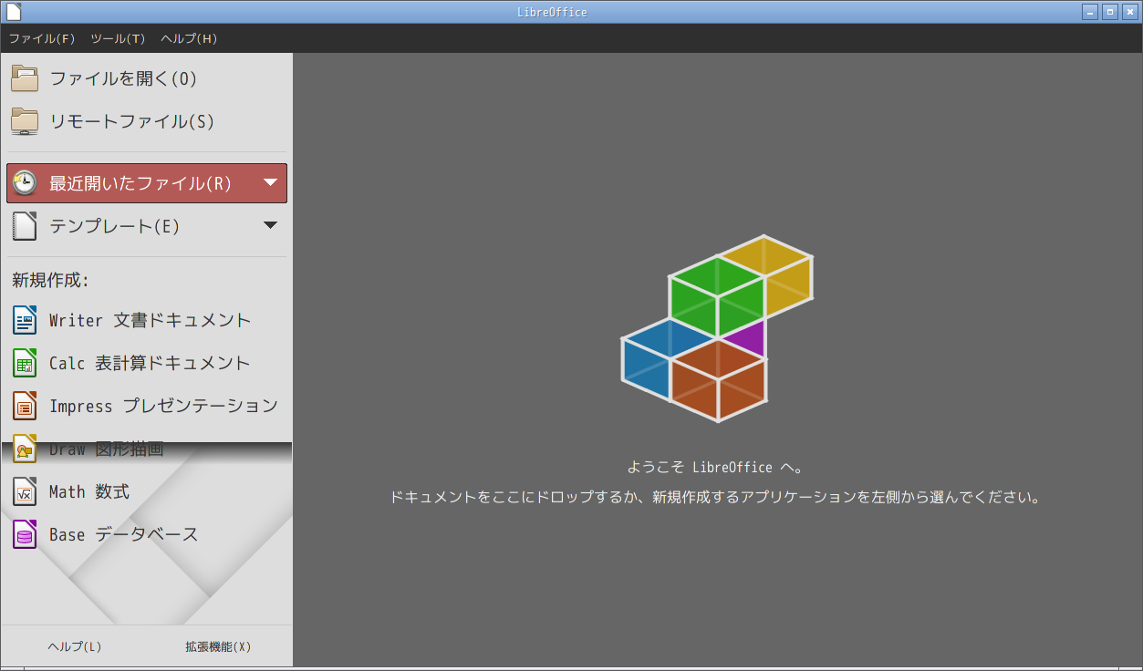Expand the テンプレート dropdown arrow
The width and height of the screenshot is (1143, 671).
click(x=271, y=226)
